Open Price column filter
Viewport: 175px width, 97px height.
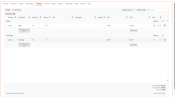[x=127, y=18]
